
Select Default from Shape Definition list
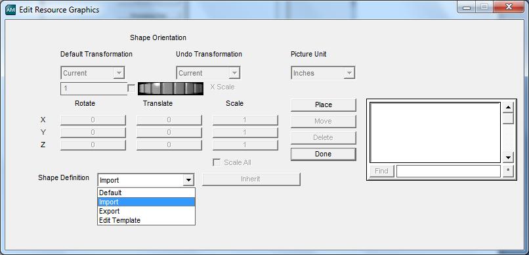point(146,193)
